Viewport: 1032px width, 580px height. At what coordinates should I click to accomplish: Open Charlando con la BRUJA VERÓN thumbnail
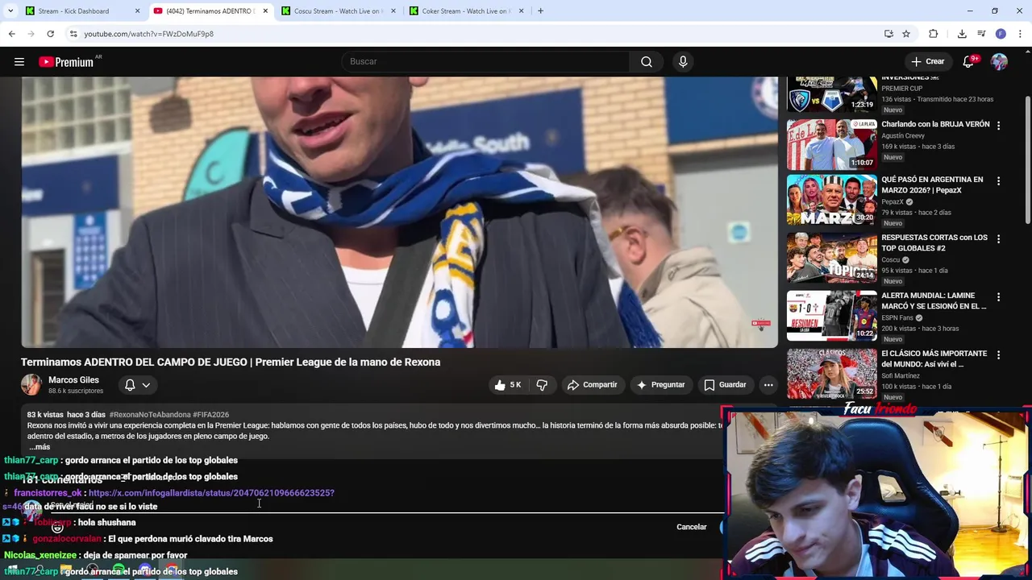pos(831,145)
